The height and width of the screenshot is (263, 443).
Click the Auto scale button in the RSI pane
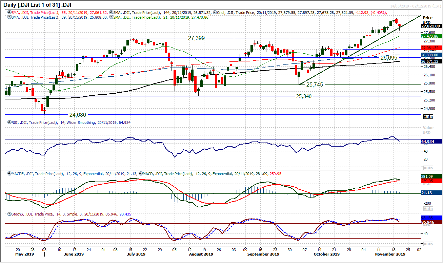point(428,168)
